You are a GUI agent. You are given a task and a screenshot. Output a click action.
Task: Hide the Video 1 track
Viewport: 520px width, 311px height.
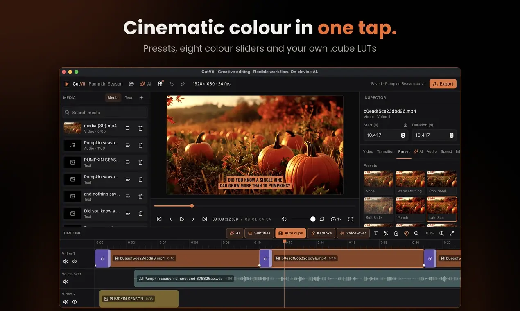[x=75, y=261]
